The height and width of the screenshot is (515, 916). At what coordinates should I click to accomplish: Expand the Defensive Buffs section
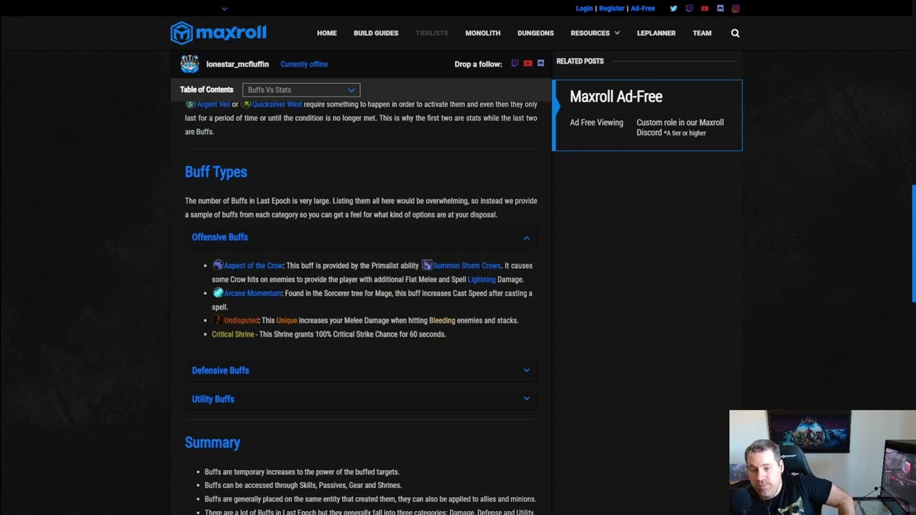tap(361, 371)
